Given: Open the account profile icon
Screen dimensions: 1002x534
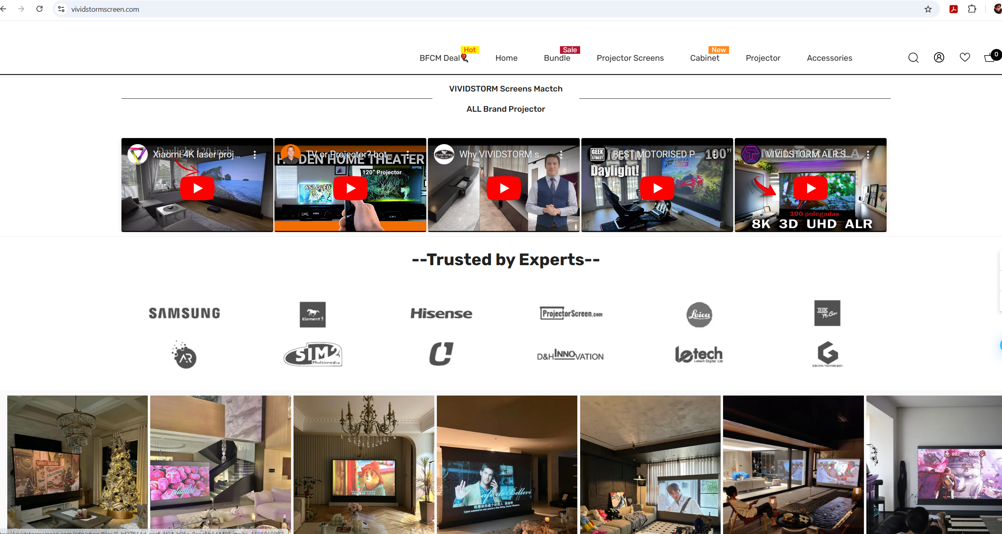Looking at the screenshot, I should (939, 57).
